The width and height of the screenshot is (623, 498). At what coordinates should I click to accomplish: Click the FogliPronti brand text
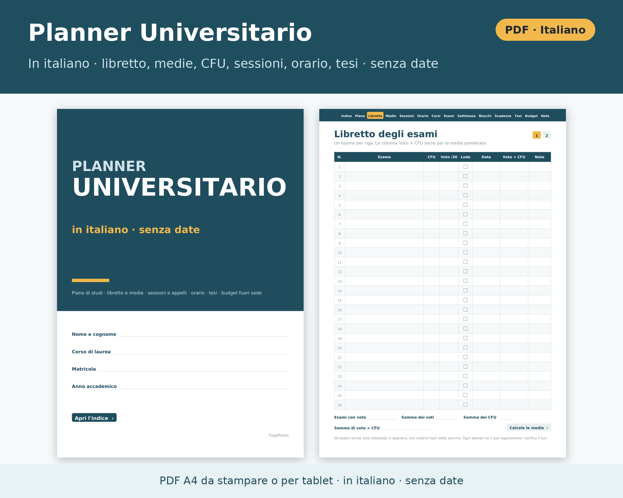(279, 435)
